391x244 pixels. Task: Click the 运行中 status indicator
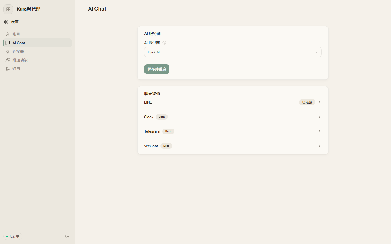click(x=13, y=236)
